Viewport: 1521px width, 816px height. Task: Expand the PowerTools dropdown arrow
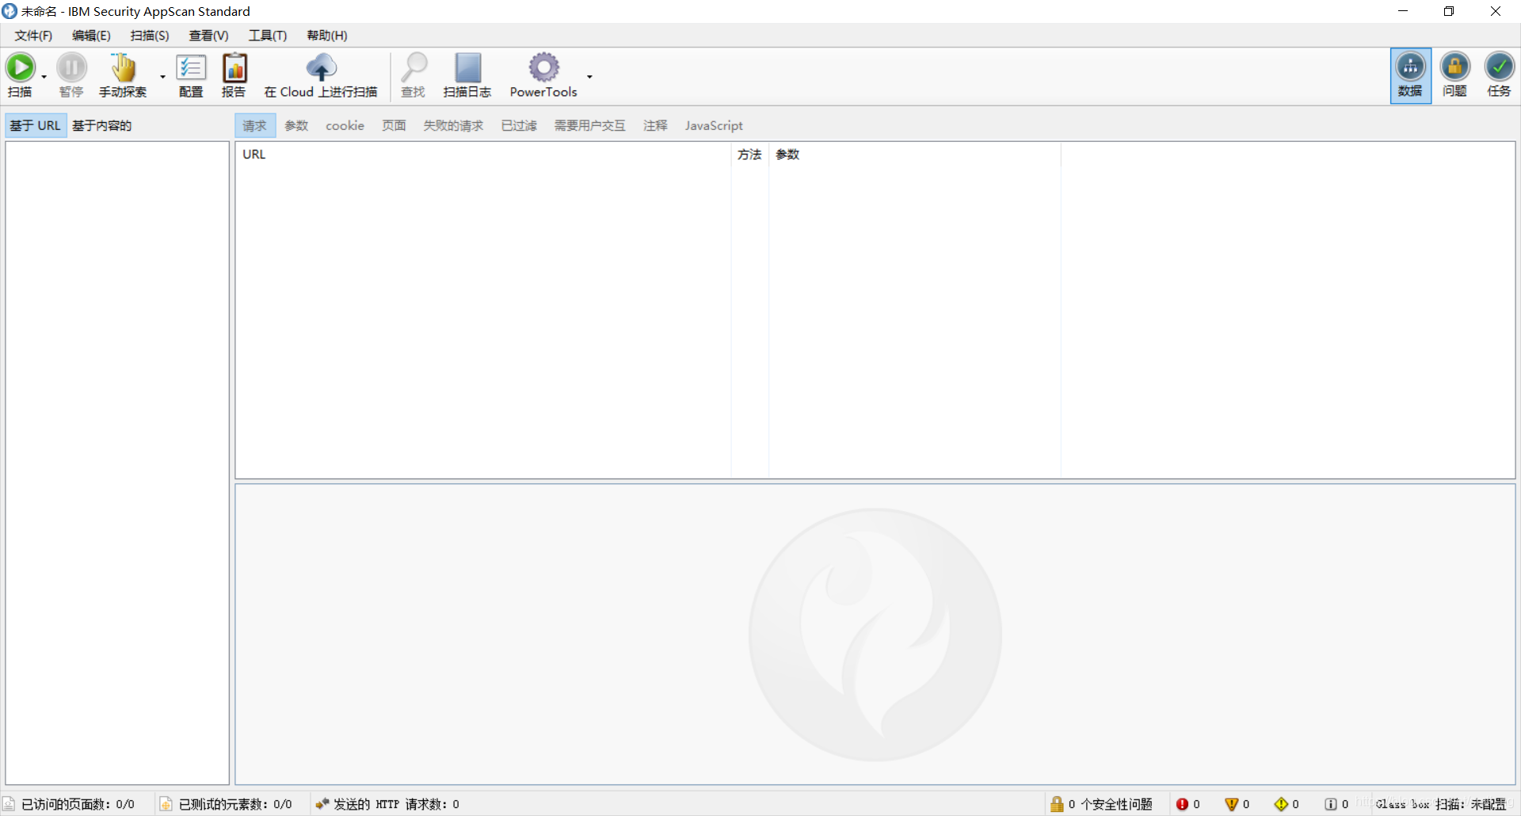(x=589, y=77)
